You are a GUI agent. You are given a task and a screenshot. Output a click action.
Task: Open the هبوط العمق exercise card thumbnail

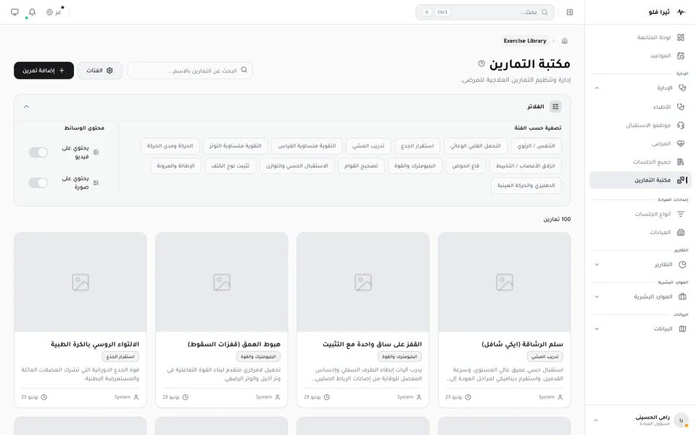coord(222,282)
